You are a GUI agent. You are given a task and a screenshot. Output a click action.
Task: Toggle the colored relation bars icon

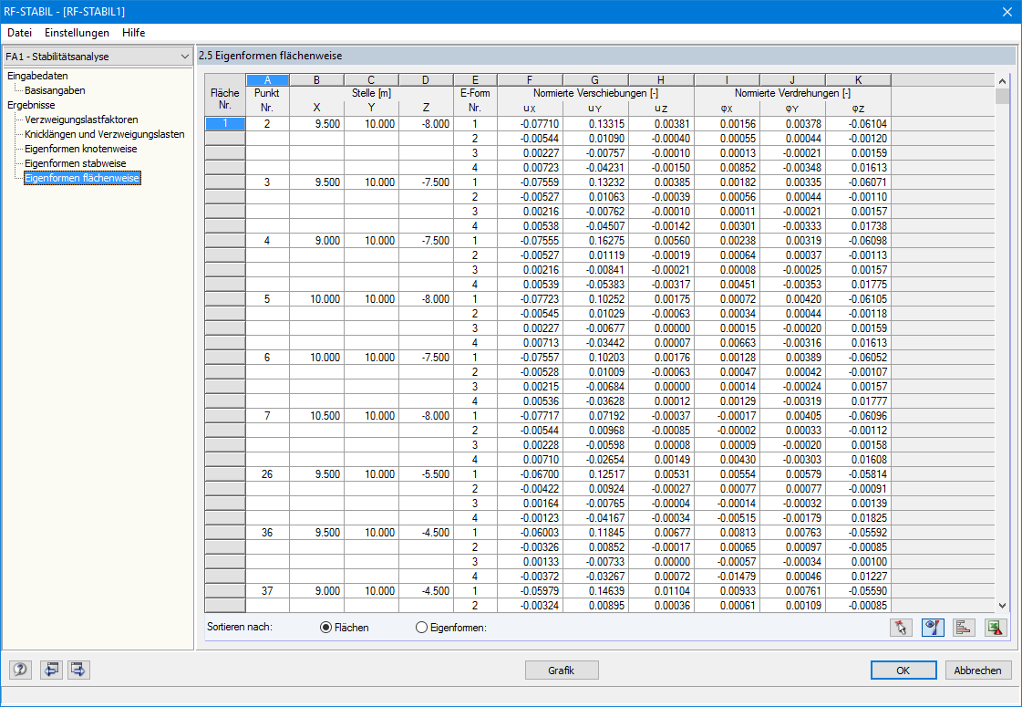964,628
